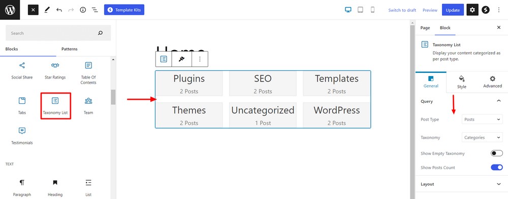Undo the last change
This screenshot has height=199, width=508.
(x=59, y=10)
